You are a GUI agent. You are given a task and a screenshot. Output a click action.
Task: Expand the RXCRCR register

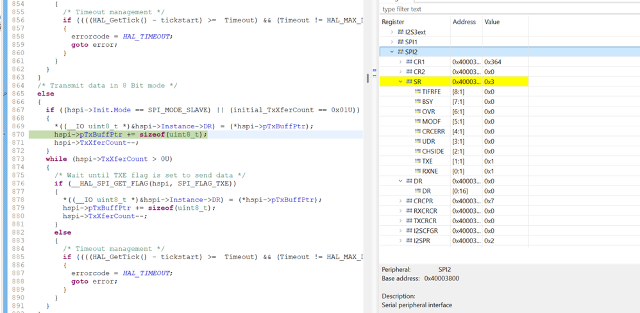pos(401,211)
